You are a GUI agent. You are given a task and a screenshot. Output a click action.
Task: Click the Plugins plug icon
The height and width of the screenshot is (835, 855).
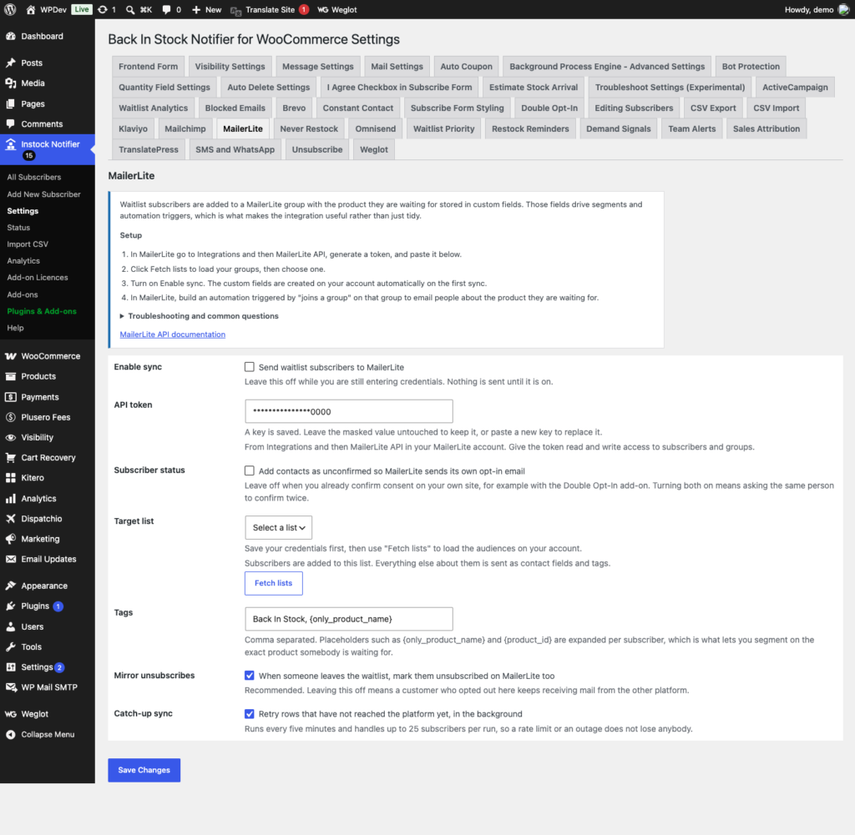click(x=10, y=606)
